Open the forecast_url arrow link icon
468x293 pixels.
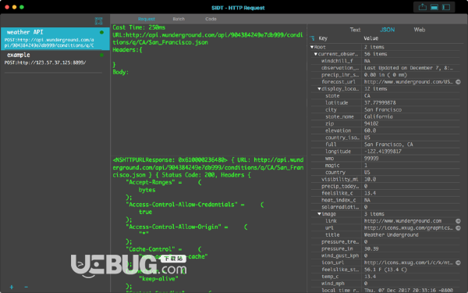(x=458, y=81)
